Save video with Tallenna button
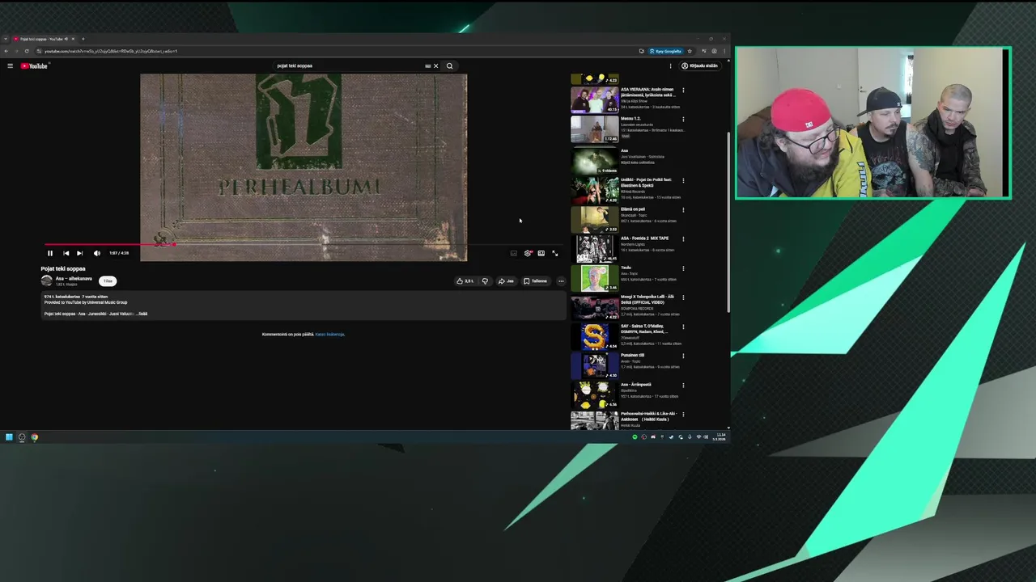The width and height of the screenshot is (1036, 582). tap(535, 280)
